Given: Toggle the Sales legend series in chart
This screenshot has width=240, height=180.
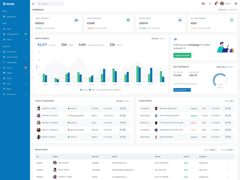Looking at the screenshot, I should (x=92, y=90).
